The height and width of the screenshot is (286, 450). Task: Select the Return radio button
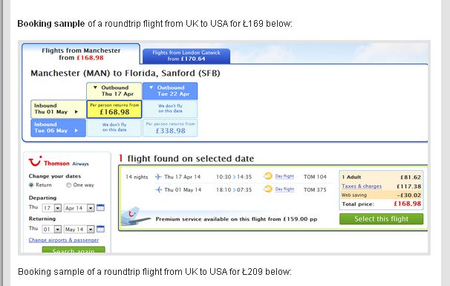31,185
